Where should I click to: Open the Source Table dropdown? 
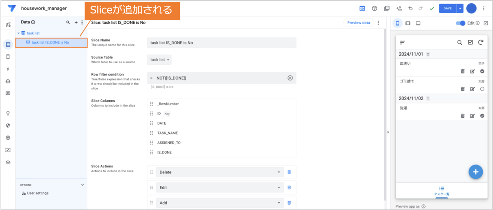click(x=159, y=59)
